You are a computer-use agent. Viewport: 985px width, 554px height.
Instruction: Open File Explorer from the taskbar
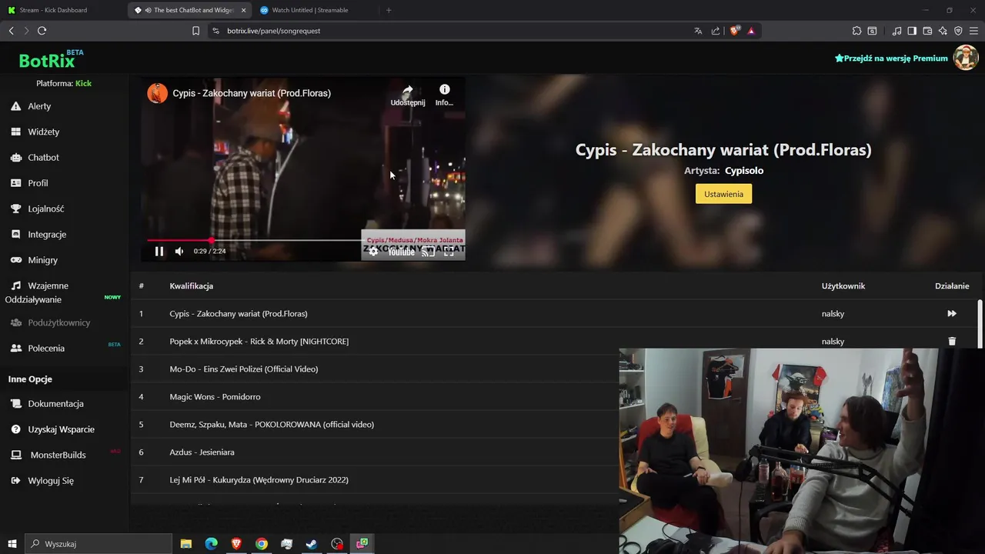[x=186, y=544]
